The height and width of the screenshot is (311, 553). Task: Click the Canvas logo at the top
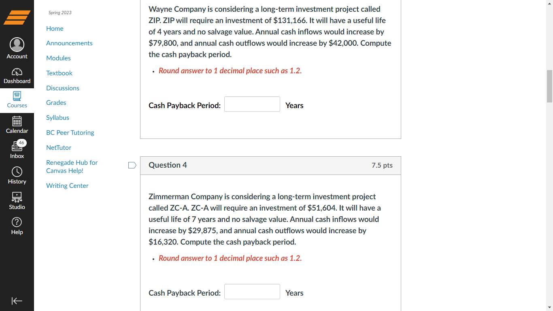17,17
